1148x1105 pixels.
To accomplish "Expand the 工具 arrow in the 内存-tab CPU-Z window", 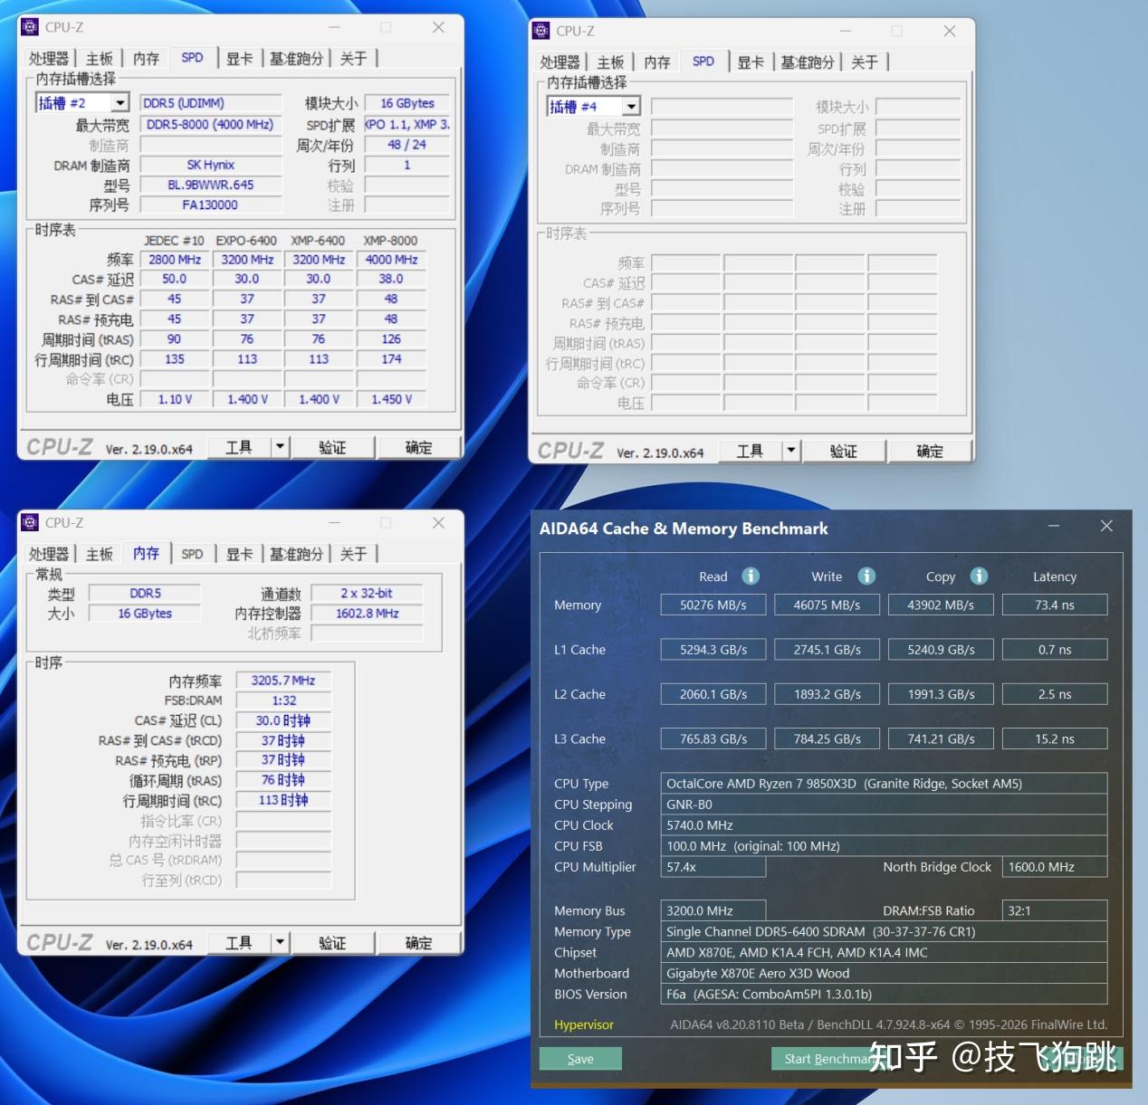I will click(280, 942).
